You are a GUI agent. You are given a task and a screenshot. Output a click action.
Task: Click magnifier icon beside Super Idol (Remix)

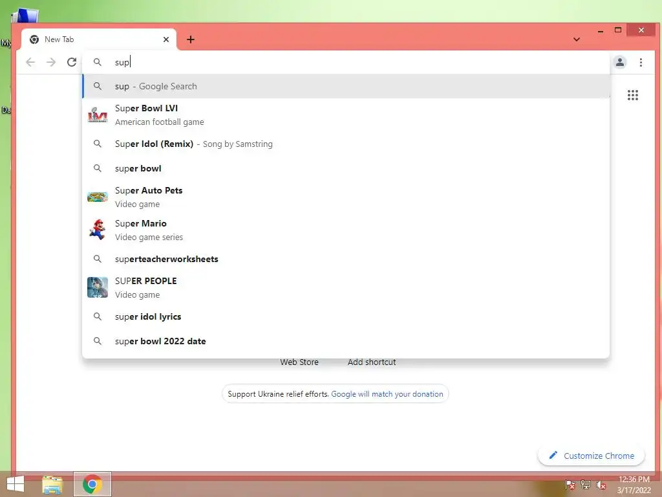[x=98, y=144]
